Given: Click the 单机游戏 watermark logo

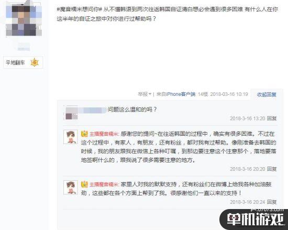Looking at the screenshot, I should (x=255, y=219).
